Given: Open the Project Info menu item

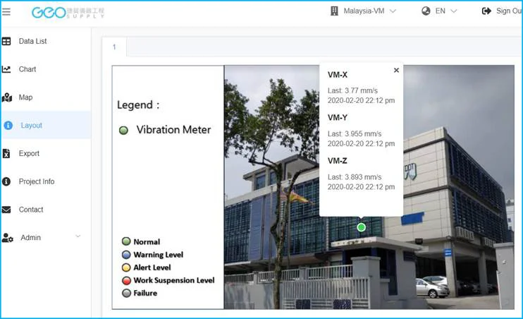Looking at the screenshot, I should coord(37,181).
